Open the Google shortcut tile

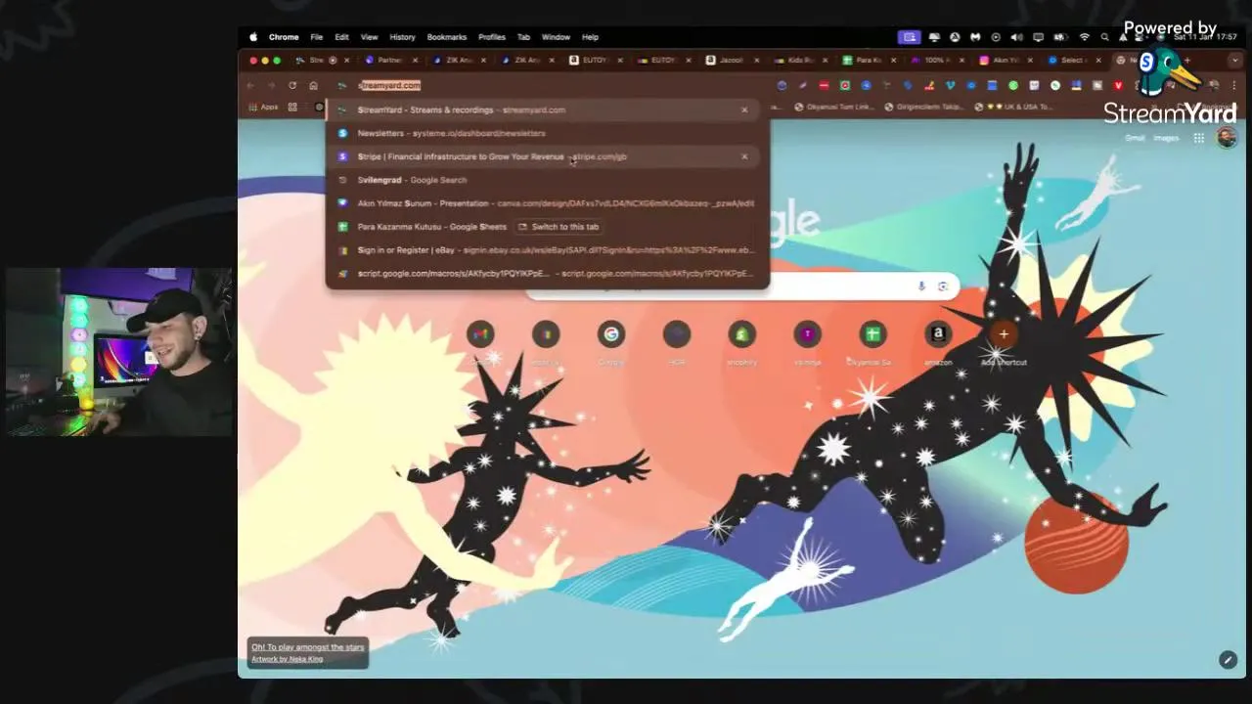(611, 334)
